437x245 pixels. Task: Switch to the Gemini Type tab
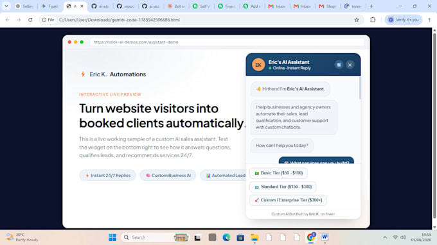(x=50, y=6)
